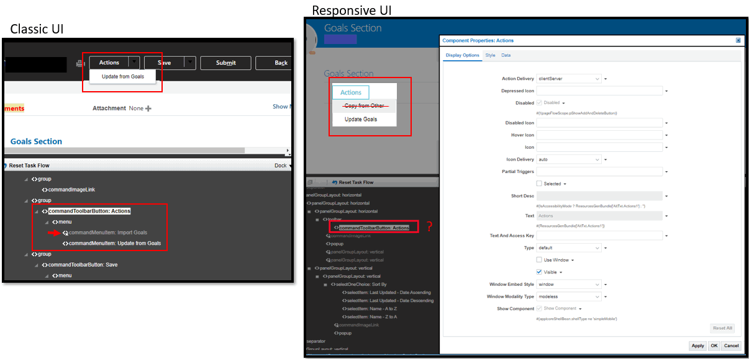Viewport: 749px width, 359px height.
Task: Click the Partial Triggers input field
Action: (599, 172)
